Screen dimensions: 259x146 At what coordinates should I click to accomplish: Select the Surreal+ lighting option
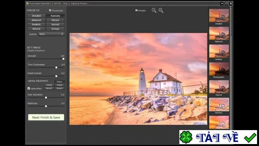click(60, 88)
